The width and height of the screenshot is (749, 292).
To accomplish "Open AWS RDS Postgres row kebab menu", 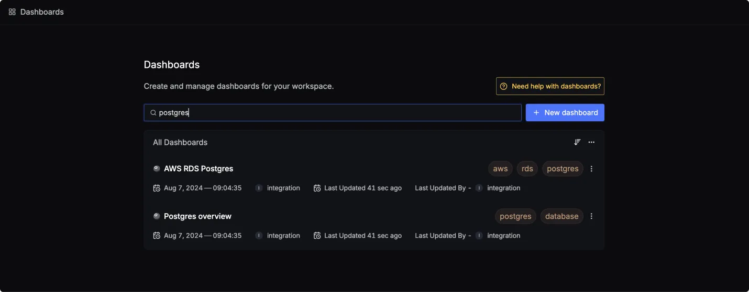I will coord(591,169).
